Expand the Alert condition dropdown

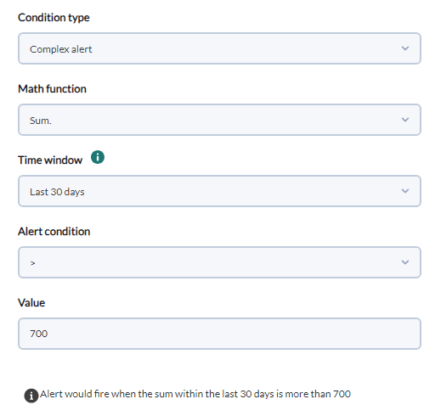tap(219, 262)
